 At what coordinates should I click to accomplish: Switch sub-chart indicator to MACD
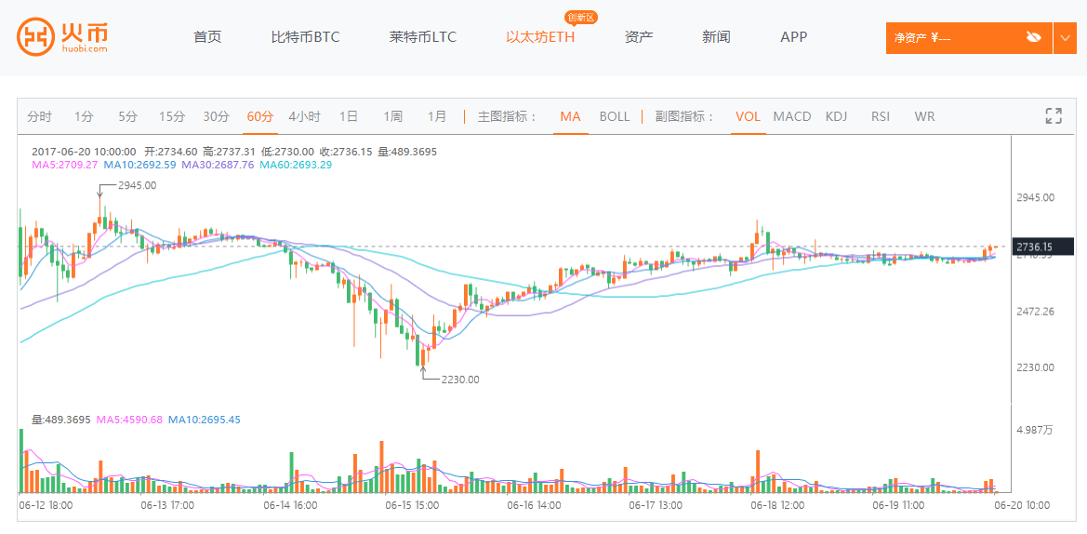pos(792,116)
